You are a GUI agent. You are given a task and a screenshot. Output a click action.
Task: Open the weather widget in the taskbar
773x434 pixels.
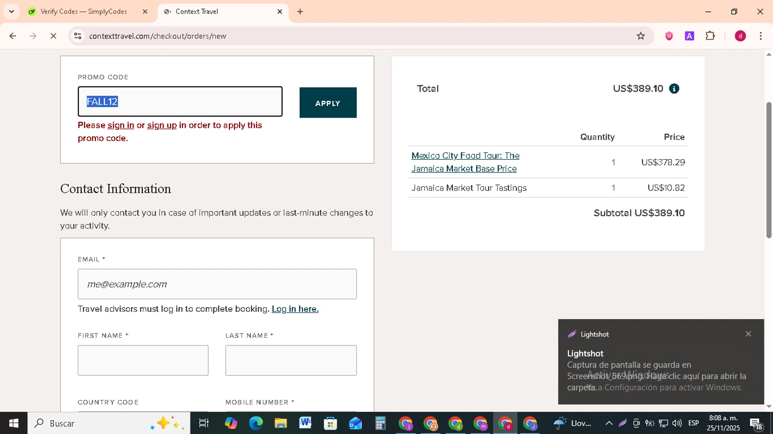572,423
